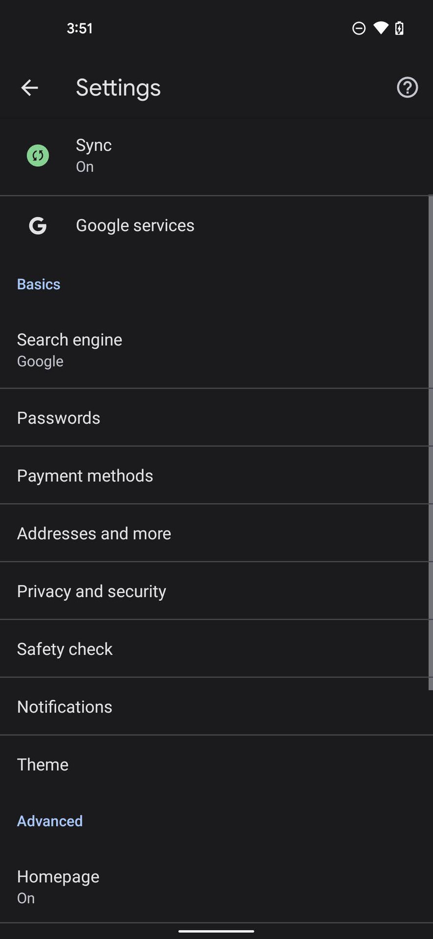This screenshot has width=433, height=939.
Task: Tap the green Sync icon
Action: [38, 156]
